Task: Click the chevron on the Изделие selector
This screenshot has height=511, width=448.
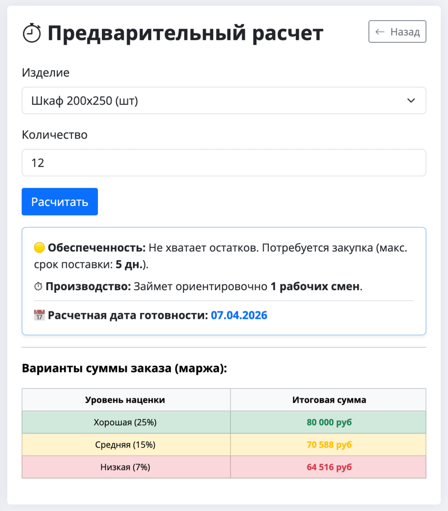Action: (x=411, y=101)
